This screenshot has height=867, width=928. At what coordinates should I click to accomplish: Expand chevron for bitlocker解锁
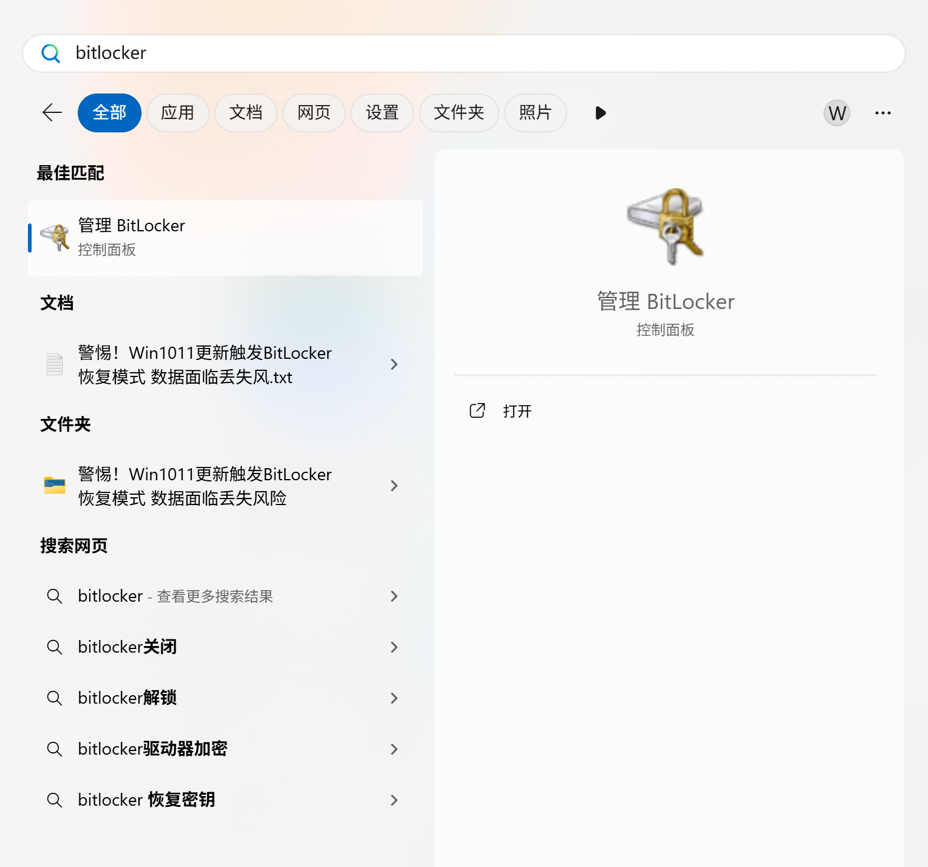[394, 698]
